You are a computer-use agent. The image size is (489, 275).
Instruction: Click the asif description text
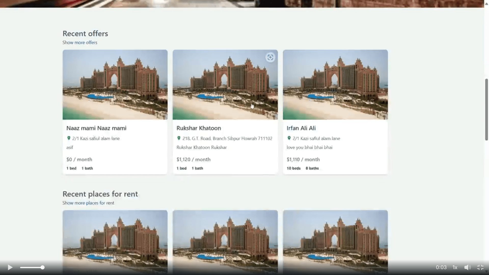point(70,147)
